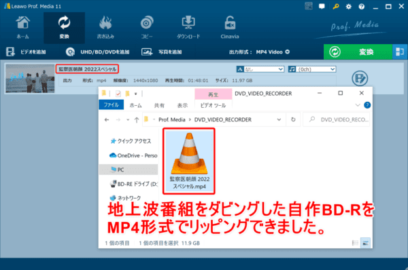
Task: Select ネットワーク in navigation pane
Action: (125, 198)
